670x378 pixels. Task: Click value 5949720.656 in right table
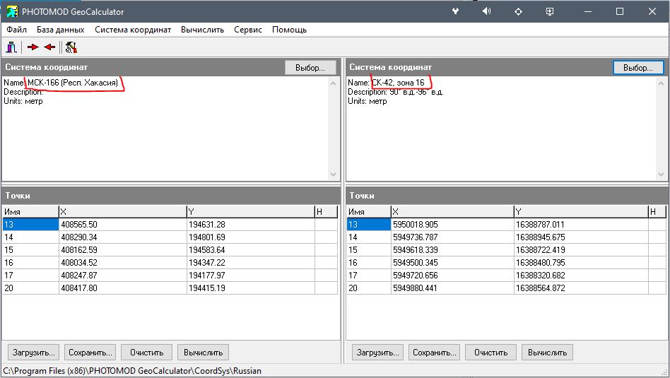tap(416, 276)
